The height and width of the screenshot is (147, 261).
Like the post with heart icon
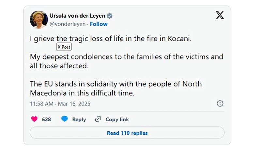[x=34, y=119]
